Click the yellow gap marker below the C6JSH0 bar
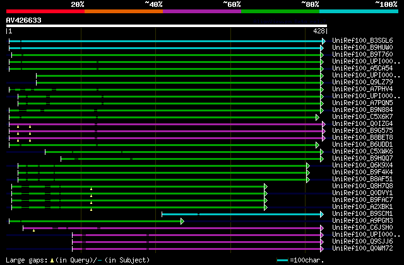This screenshot has width=404, height=265. 33,230
